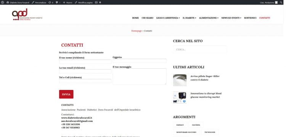Select the GLICEMIA tag

click(196, 125)
